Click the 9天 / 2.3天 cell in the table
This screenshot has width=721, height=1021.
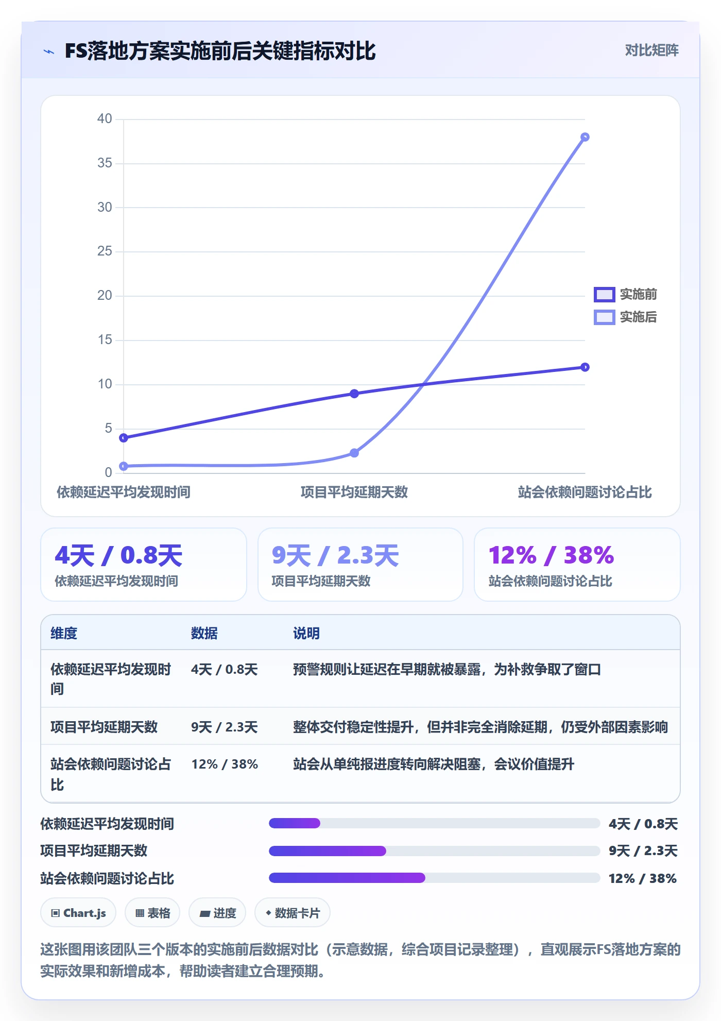(225, 727)
